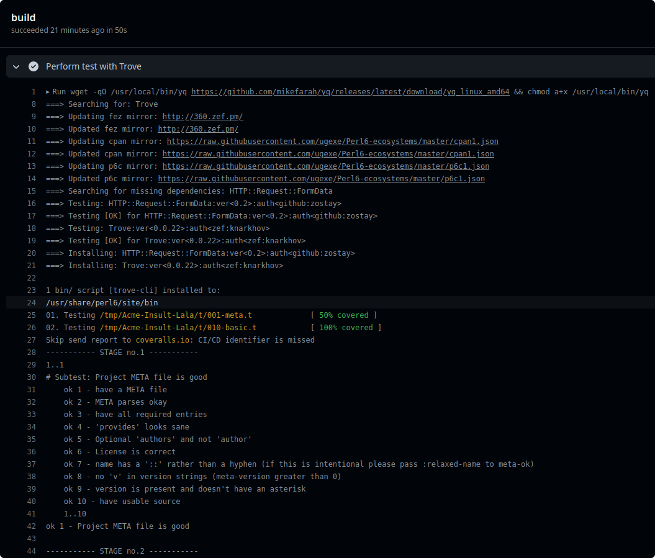Open the Updated fez mirror URL
This screenshot has width=655, height=558.
tap(198, 129)
